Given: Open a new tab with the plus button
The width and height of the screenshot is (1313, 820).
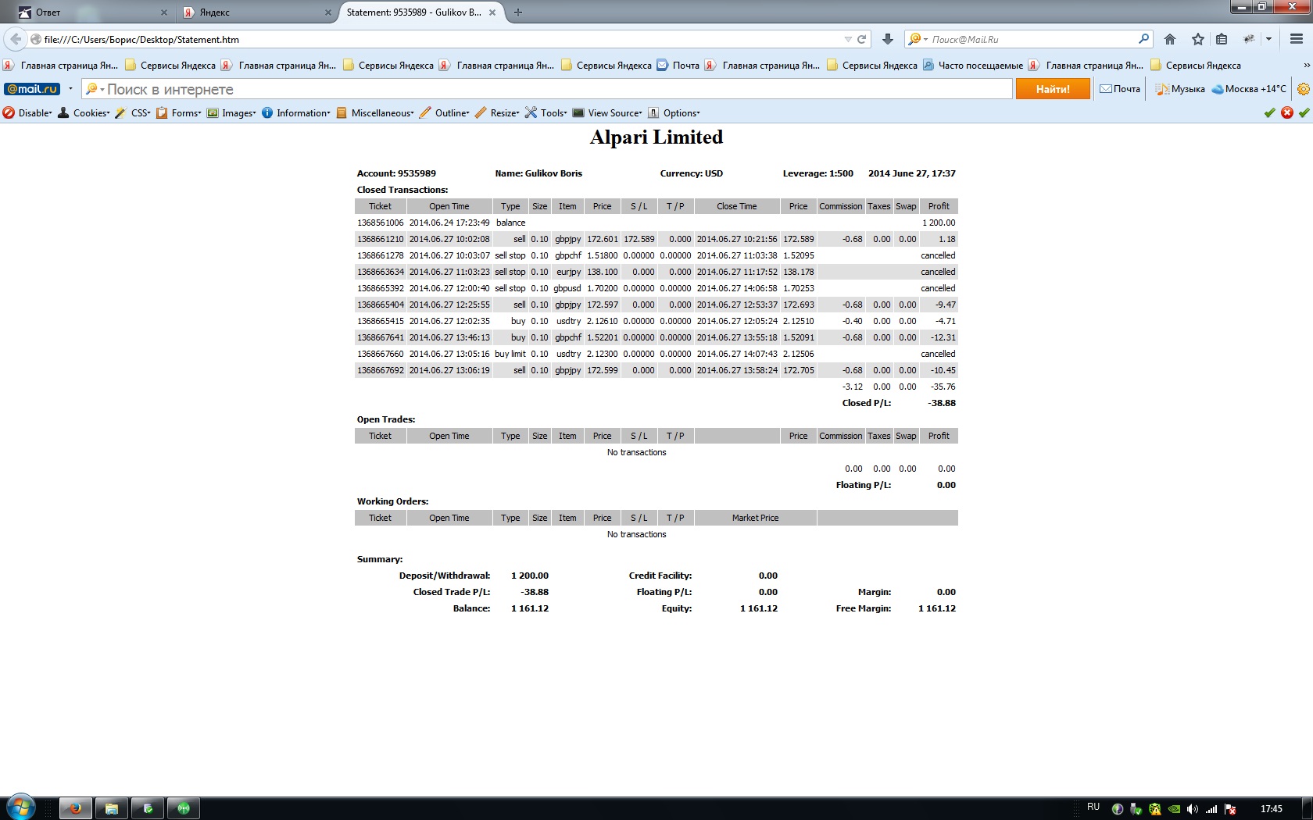Looking at the screenshot, I should (518, 12).
